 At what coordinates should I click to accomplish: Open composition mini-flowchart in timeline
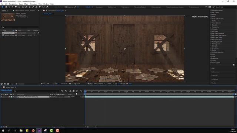(x=62, y=91)
